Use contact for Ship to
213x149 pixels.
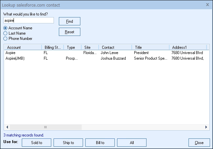pyautogui.click(x=68, y=143)
